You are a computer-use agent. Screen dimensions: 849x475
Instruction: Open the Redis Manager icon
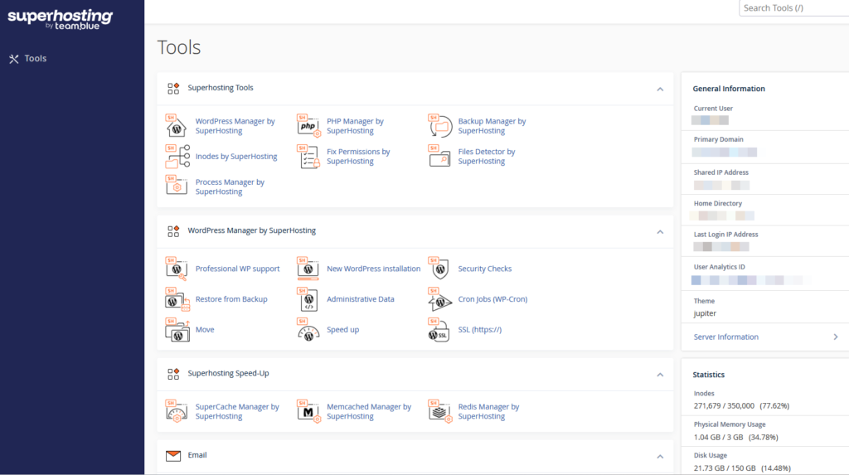tap(440, 411)
